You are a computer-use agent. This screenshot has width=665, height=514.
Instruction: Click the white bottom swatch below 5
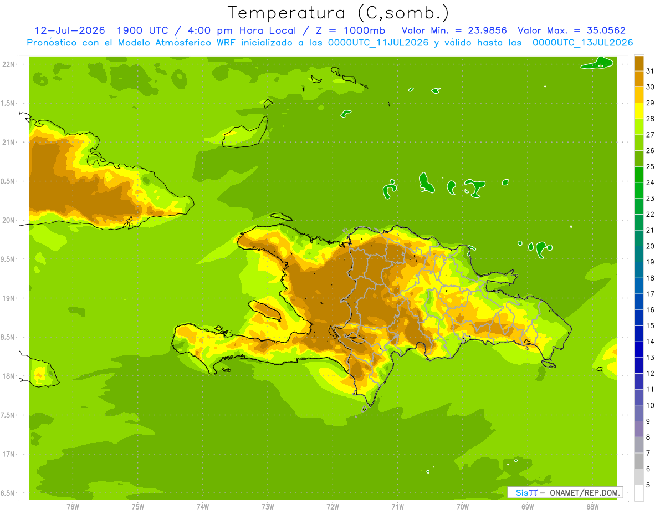pyautogui.click(x=639, y=493)
